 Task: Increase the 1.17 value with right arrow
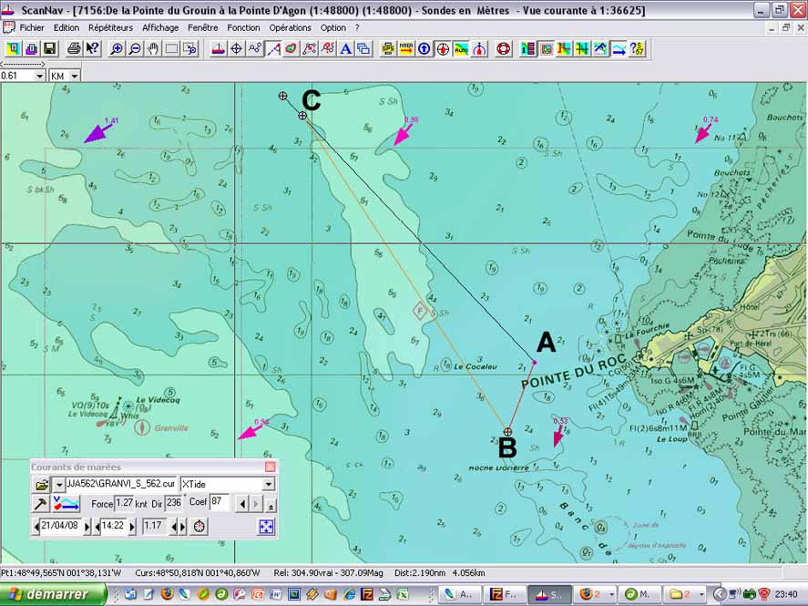(x=182, y=527)
